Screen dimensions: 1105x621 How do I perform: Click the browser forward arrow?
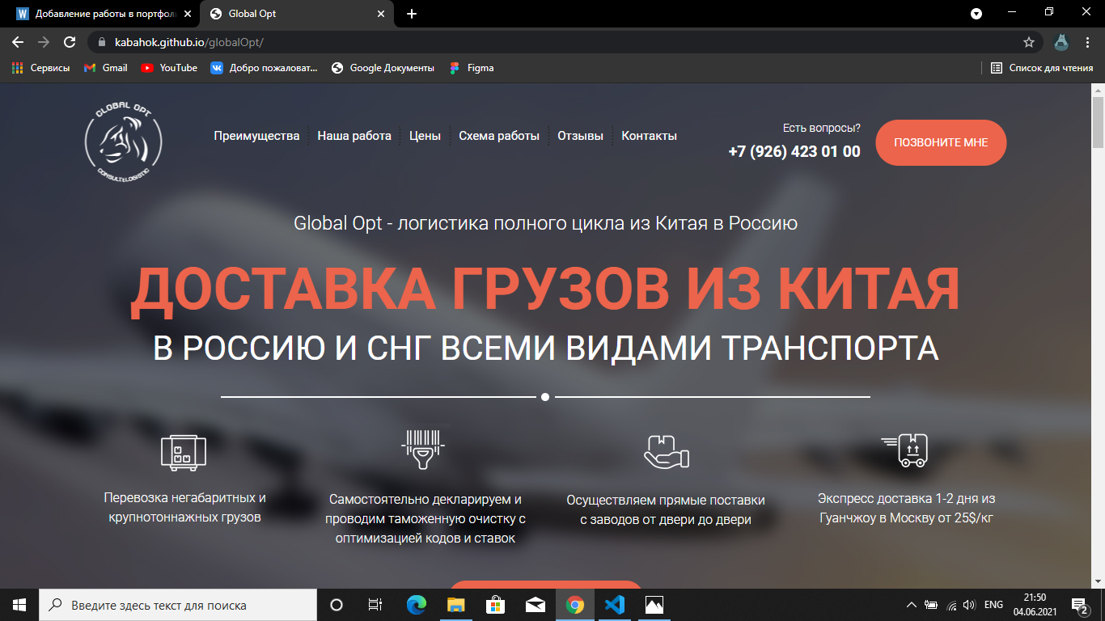44,42
